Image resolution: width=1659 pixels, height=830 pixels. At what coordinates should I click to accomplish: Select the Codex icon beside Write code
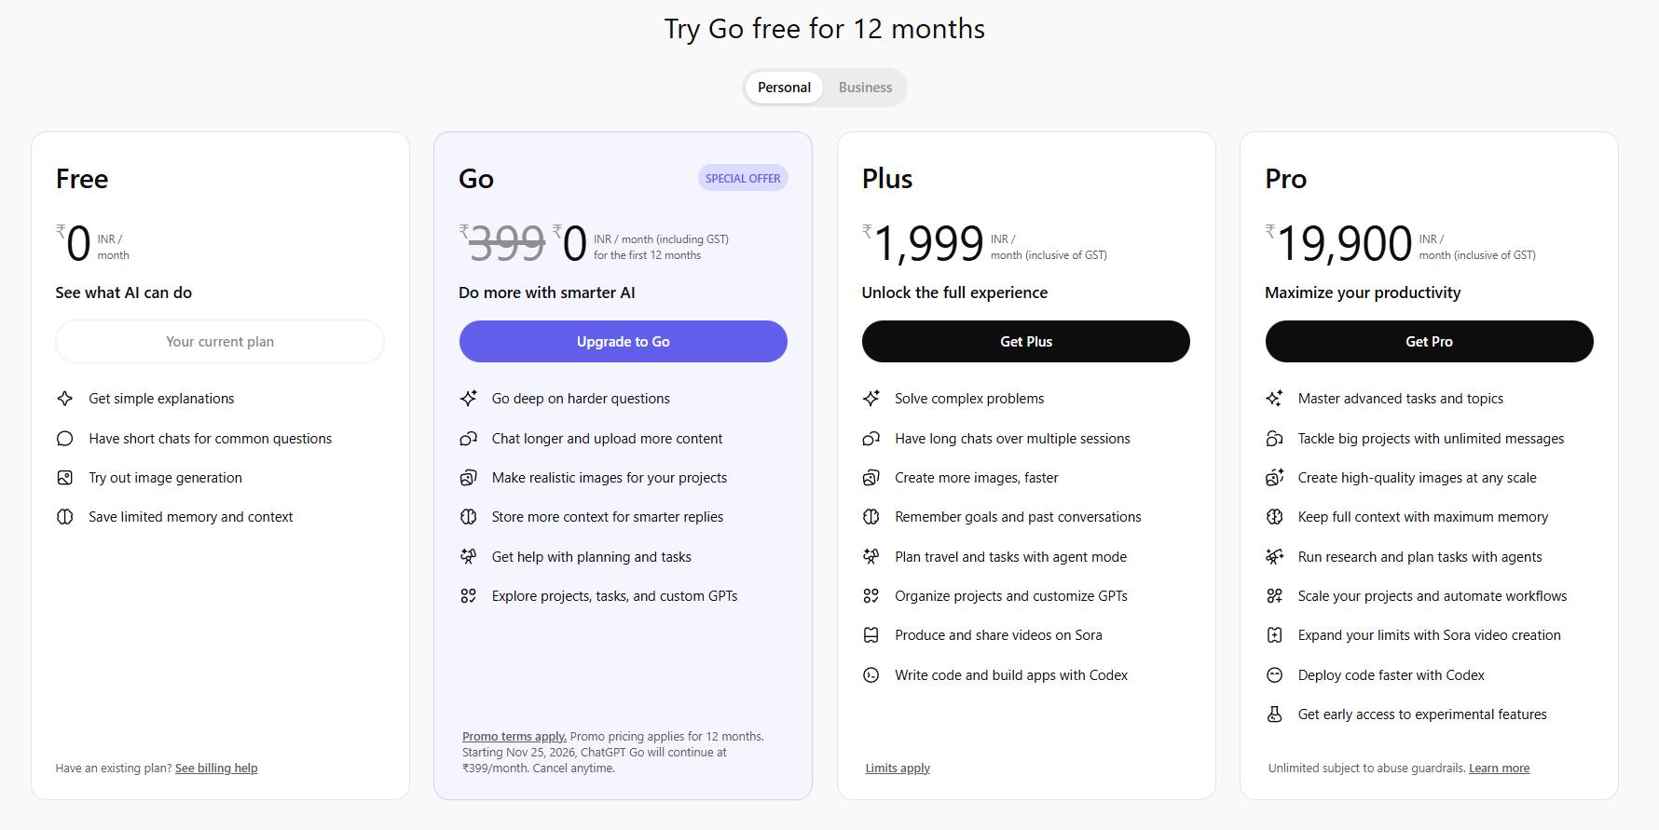(x=871, y=674)
